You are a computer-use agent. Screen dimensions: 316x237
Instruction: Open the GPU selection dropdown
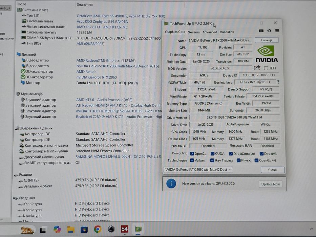coord(198,170)
